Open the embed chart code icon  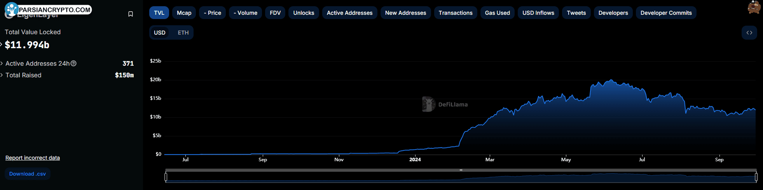click(749, 33)
